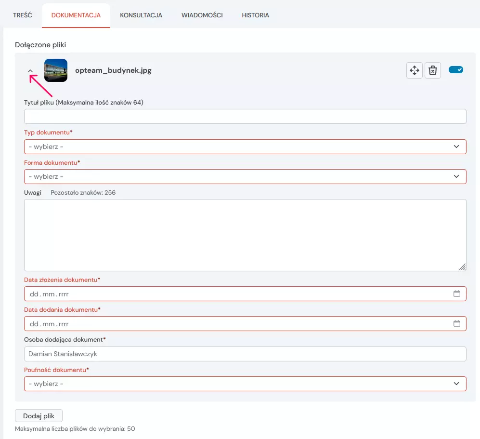480x439 pixels.
Task: Toggle the blue switch for attached file
Action: tap(455, 70)
